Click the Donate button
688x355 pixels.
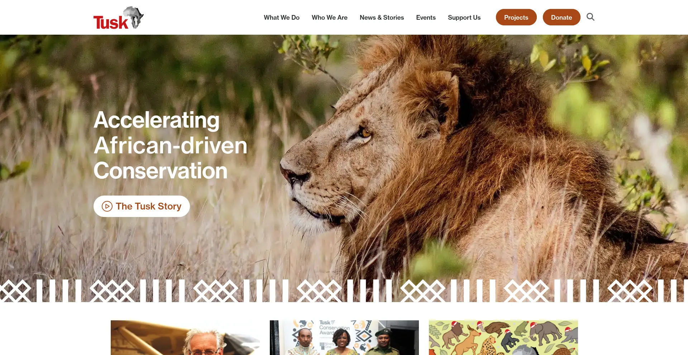[x=562, y=17]
